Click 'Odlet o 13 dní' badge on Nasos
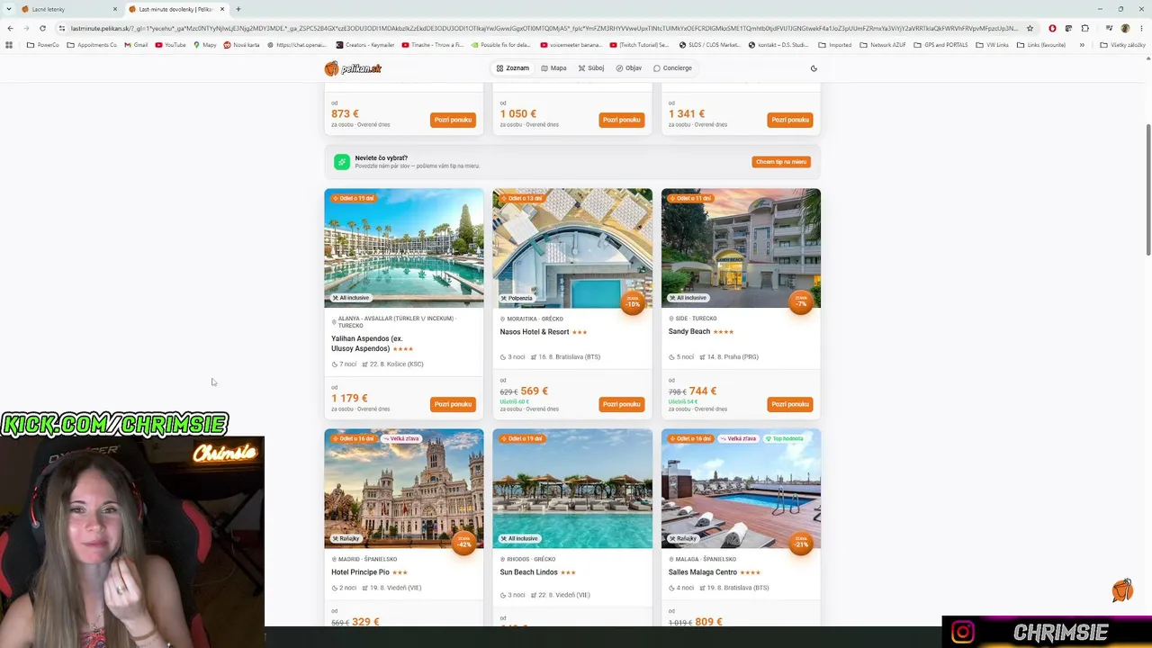The image size is (1152, 648). point(522,198)
